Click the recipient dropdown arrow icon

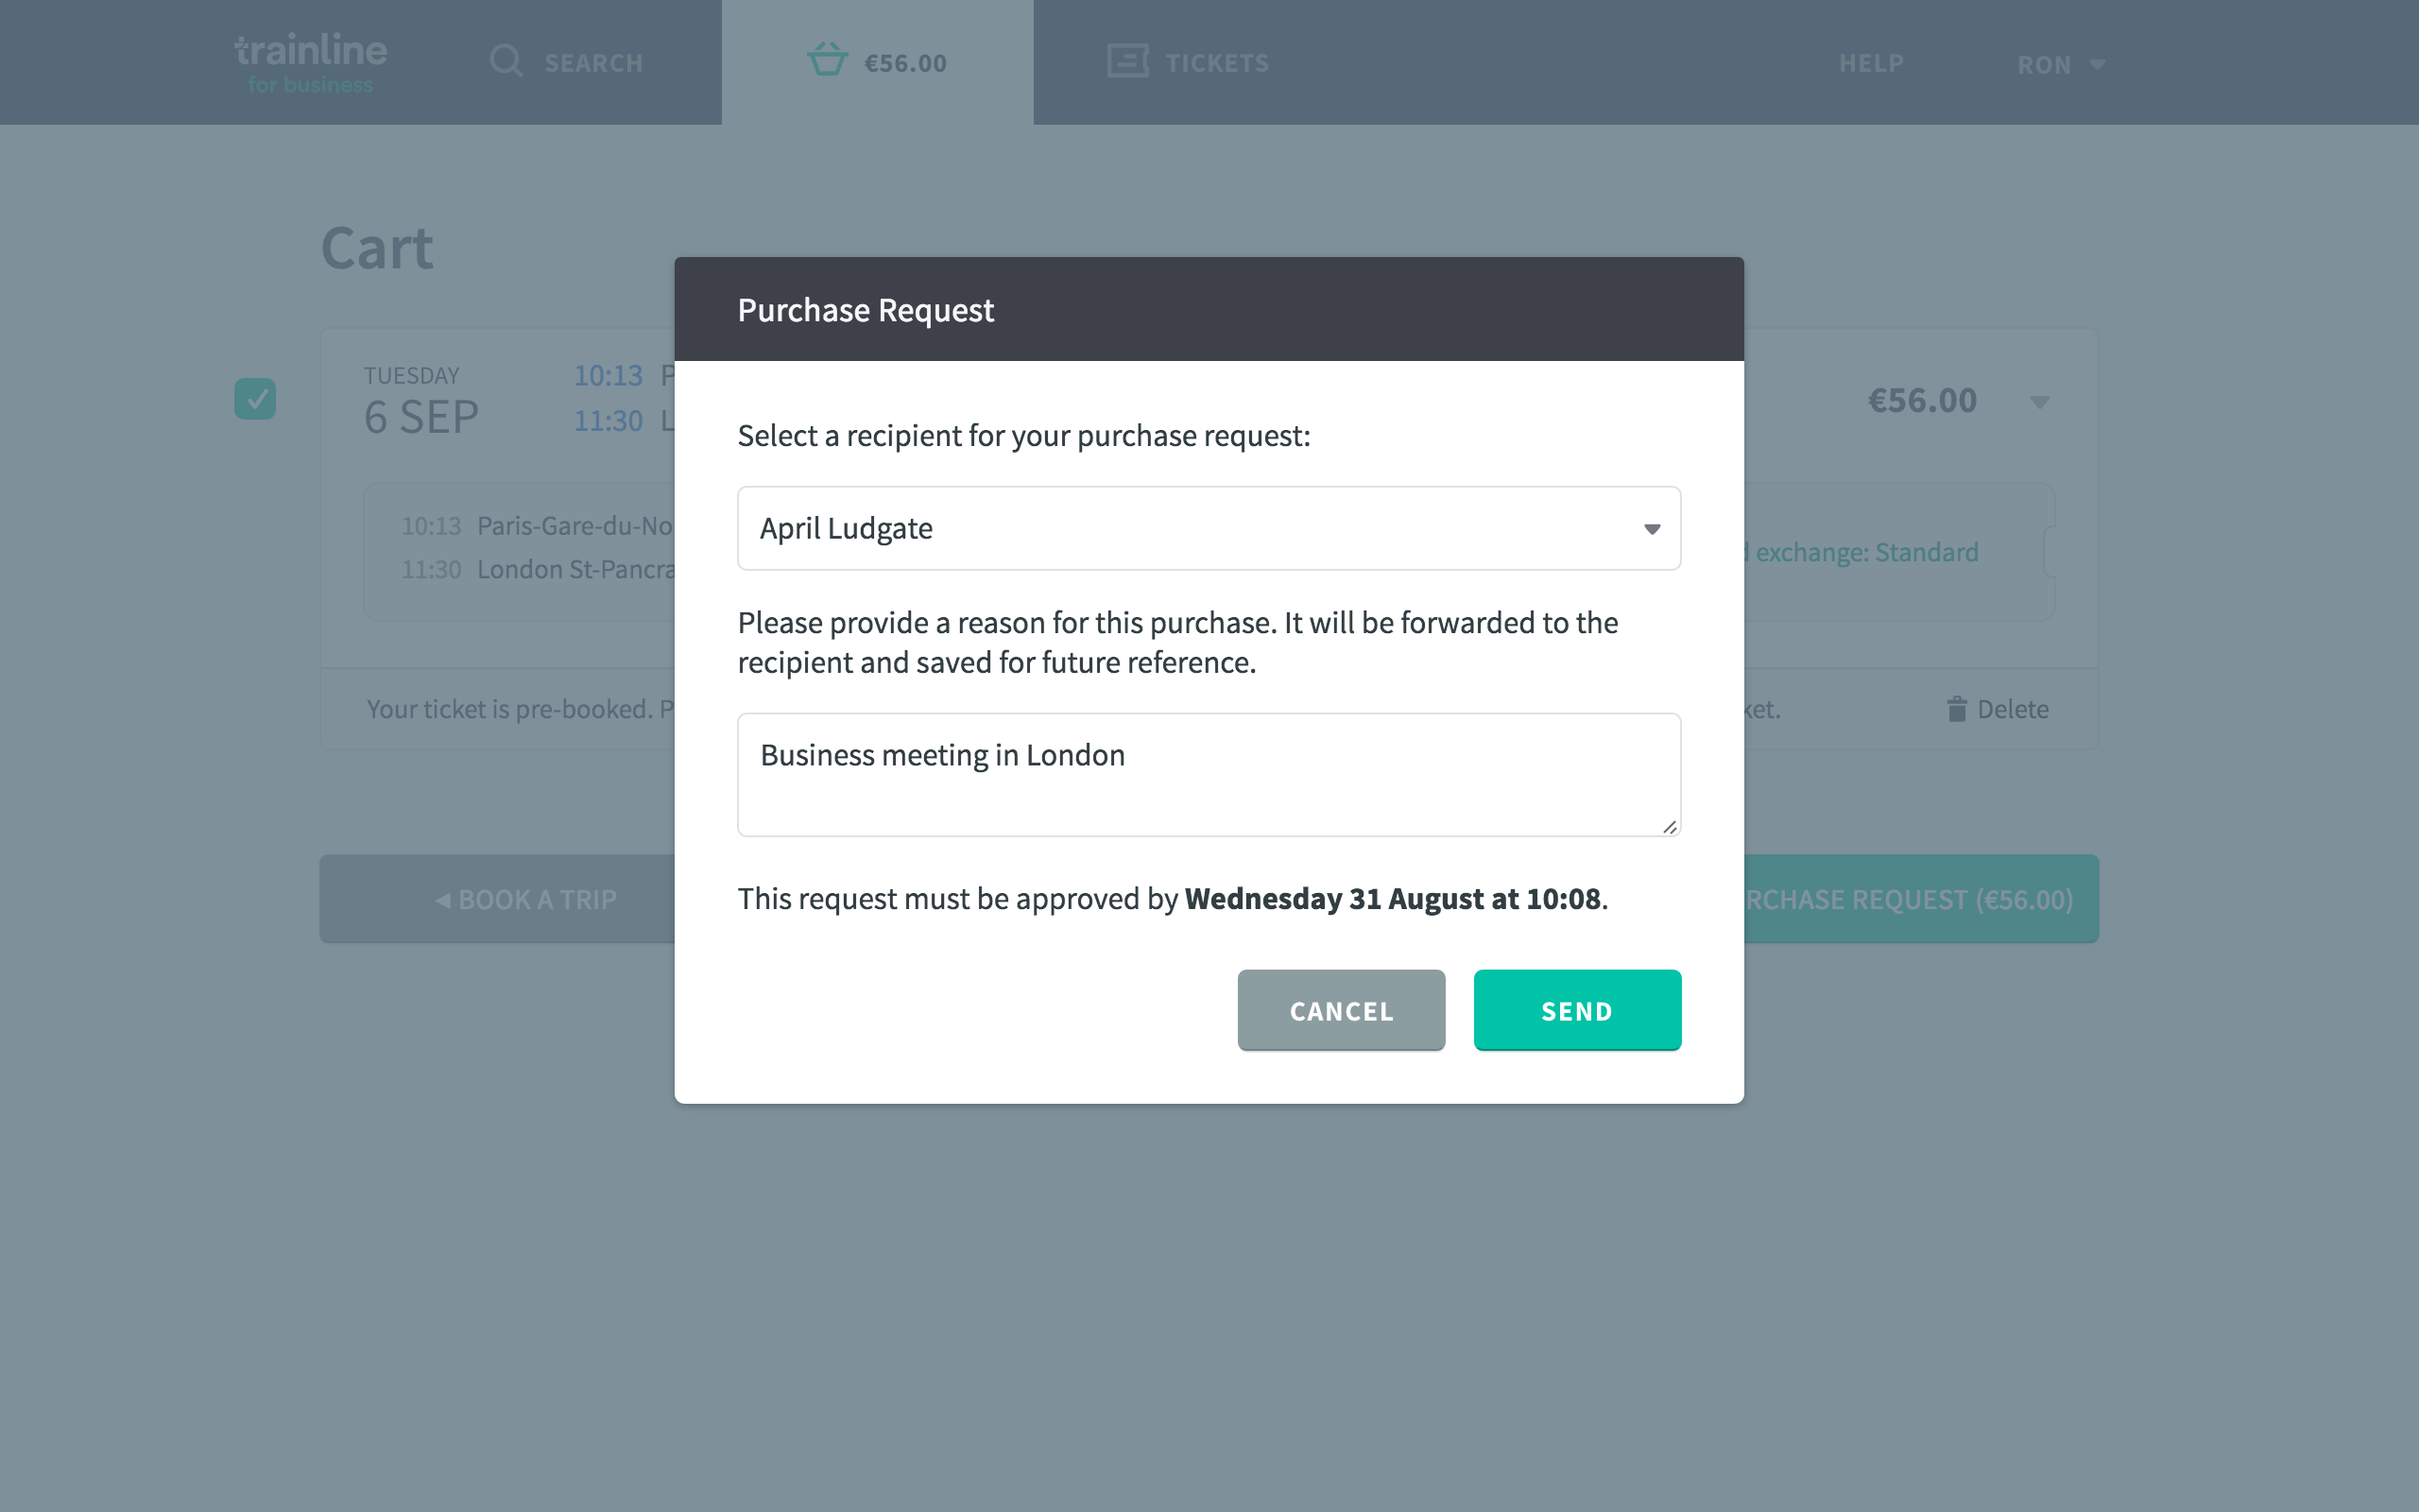[x=1652, y=528]
